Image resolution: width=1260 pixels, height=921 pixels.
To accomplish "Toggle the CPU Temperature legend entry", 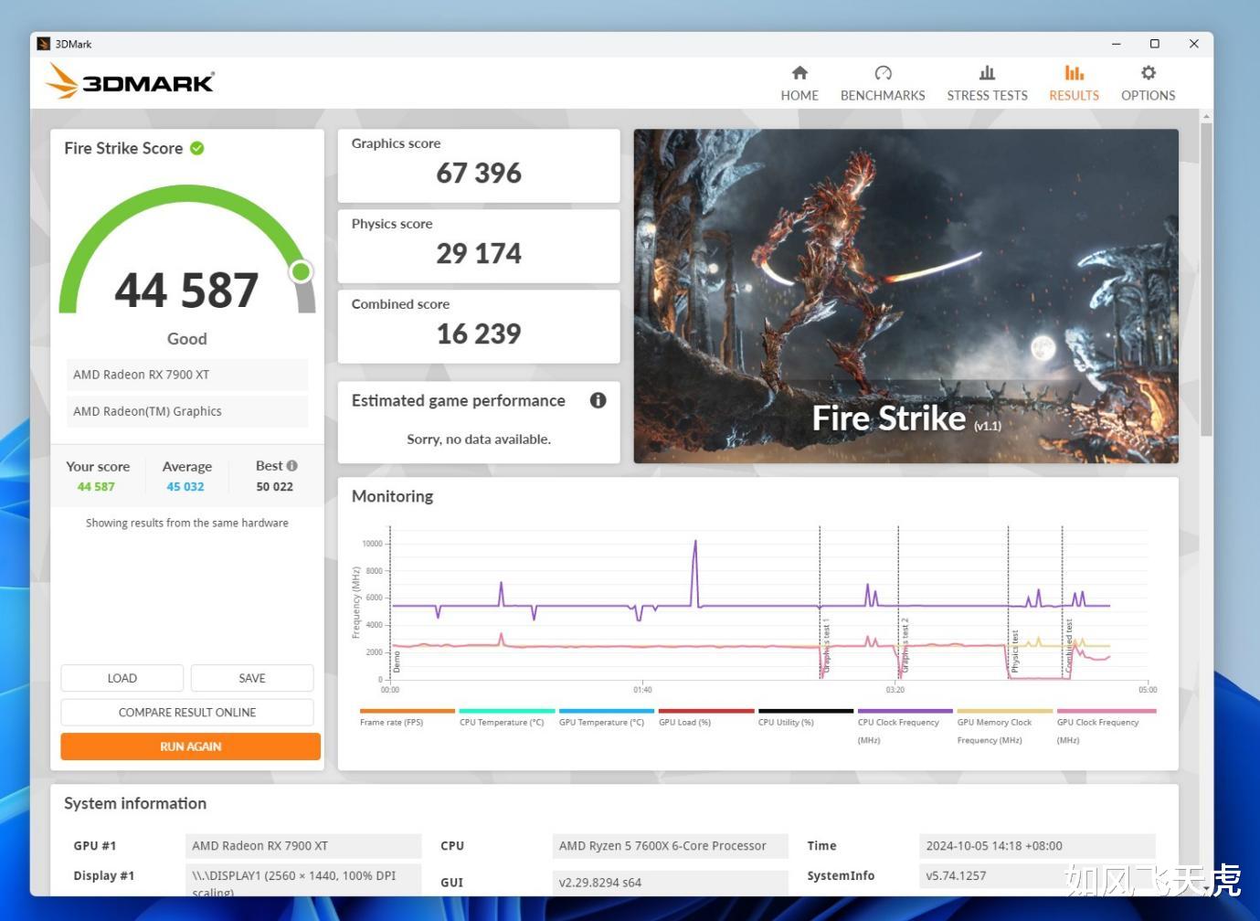I will [x=506, y=717].
